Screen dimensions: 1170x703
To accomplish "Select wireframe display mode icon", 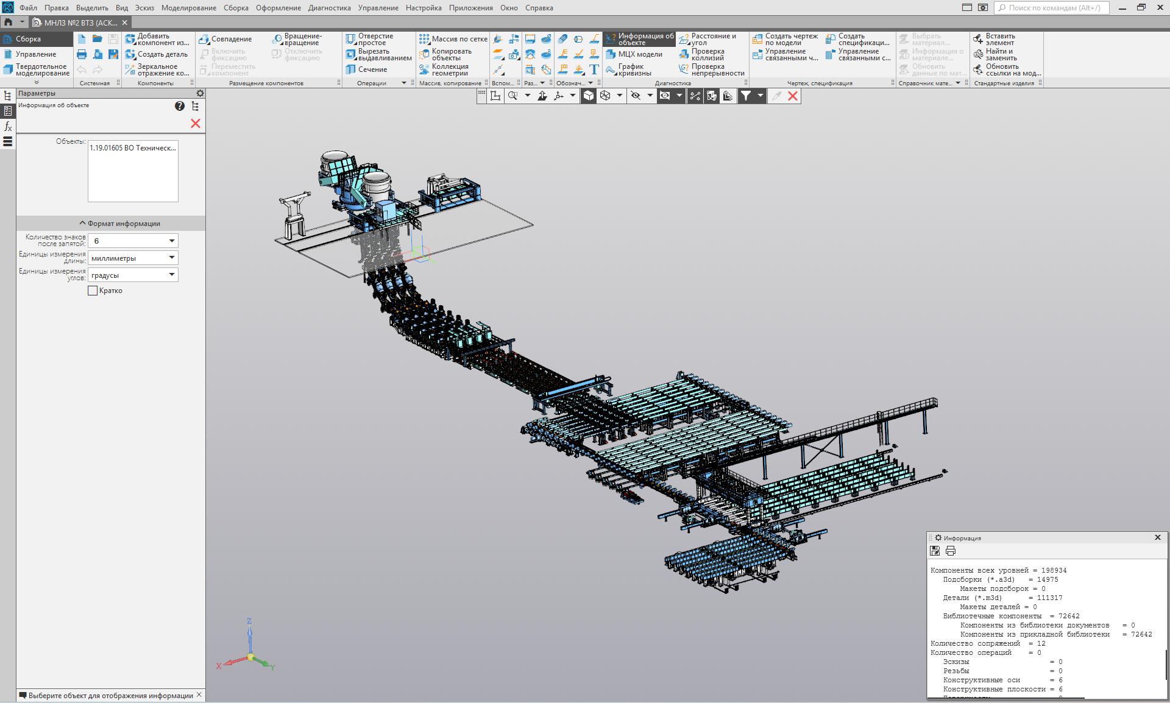I will pyautogui.click(x=605, y=96).
